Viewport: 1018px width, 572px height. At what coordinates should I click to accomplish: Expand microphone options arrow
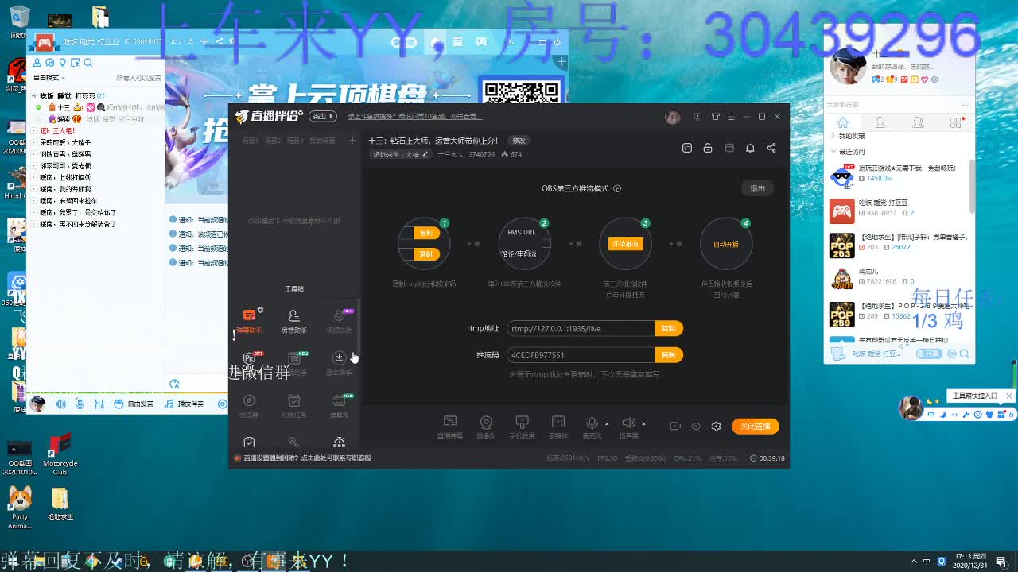[x=607, y=424]
